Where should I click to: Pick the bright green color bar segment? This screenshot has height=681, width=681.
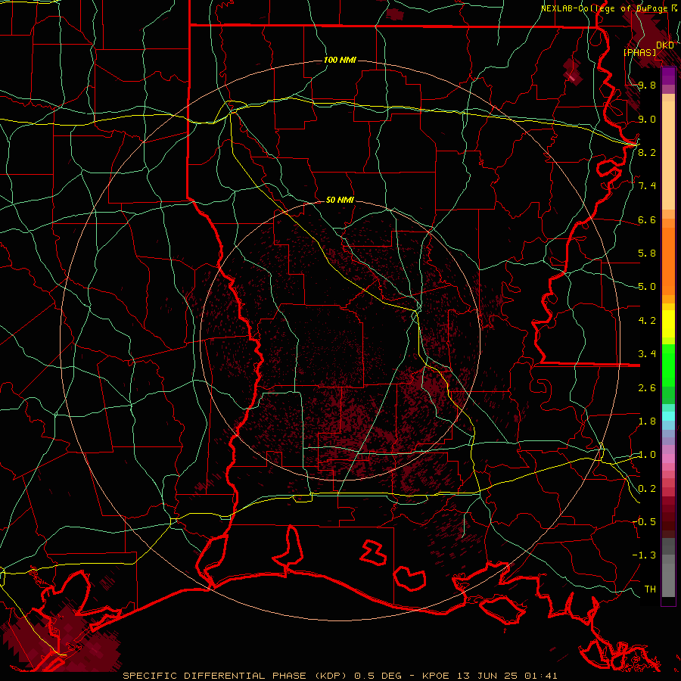(x=668, y=365)
